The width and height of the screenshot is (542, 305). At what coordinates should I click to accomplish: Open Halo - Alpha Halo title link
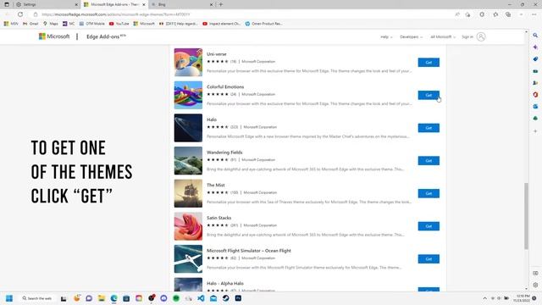click(x=225, y=283)
